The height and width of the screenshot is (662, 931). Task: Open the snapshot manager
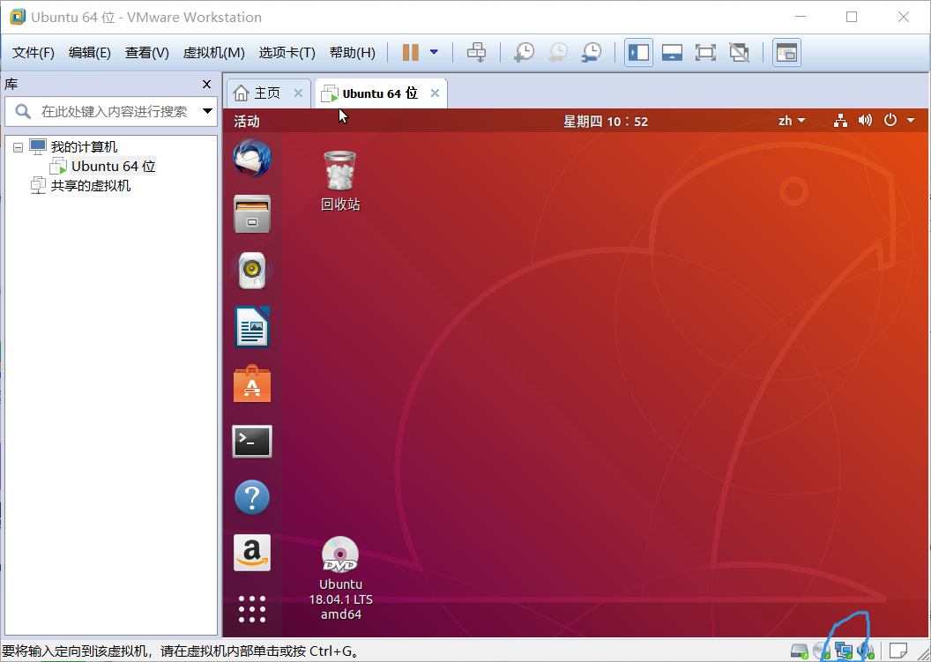[x=592, y=52]
